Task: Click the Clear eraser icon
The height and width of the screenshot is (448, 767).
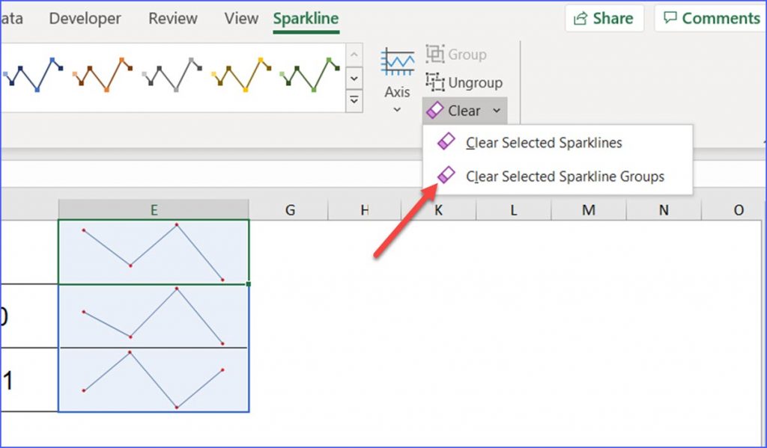Action: (436, 110)
